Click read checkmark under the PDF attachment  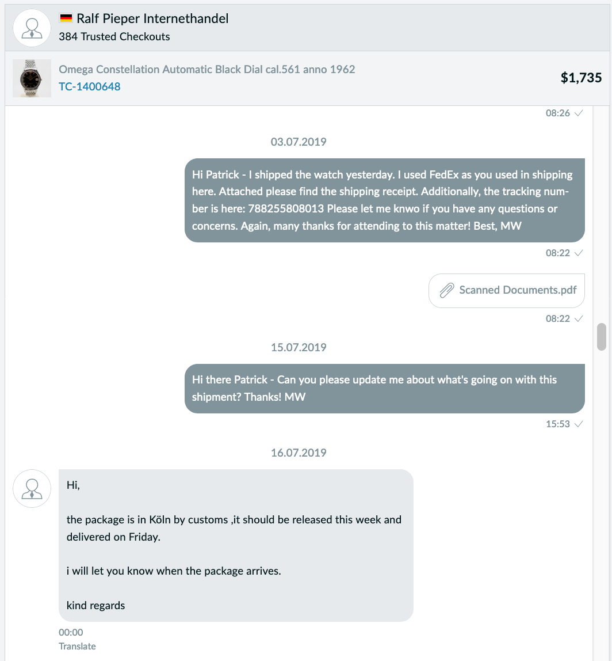pyautogui.click(x=579, y=318)
